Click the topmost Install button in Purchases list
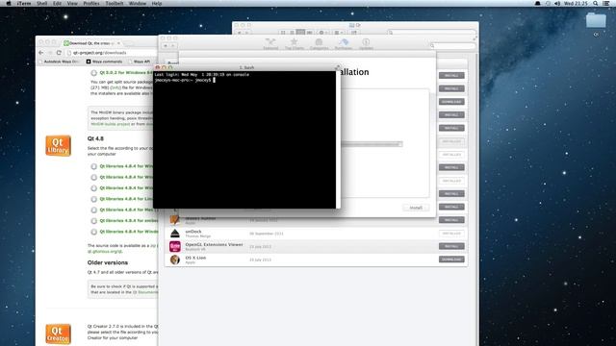The width and height of the screenshot is (616, 346). click(x=451, y=75)
